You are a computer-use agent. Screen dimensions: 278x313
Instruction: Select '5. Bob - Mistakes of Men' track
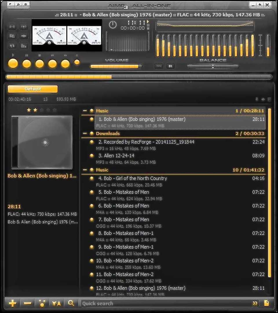tap(180, 195)
